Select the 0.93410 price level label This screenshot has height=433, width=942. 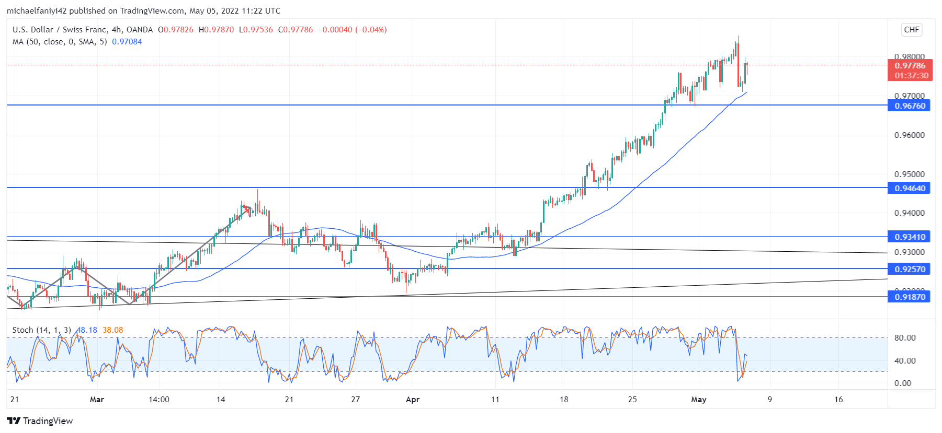(x=909, y=237)
